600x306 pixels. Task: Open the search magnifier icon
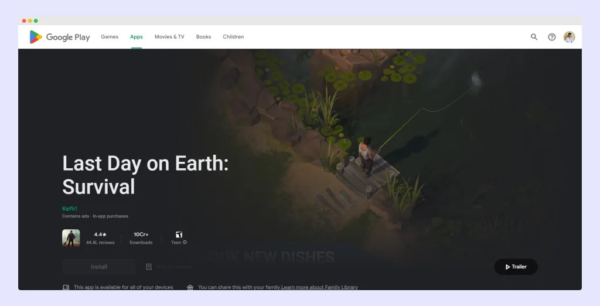click(534, 37)
